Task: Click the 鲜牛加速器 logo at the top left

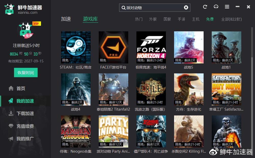Action: (9, 9)
